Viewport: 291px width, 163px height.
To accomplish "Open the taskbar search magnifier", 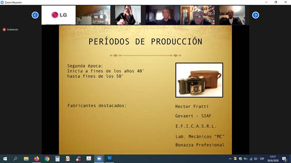I will tap(15, 158).
